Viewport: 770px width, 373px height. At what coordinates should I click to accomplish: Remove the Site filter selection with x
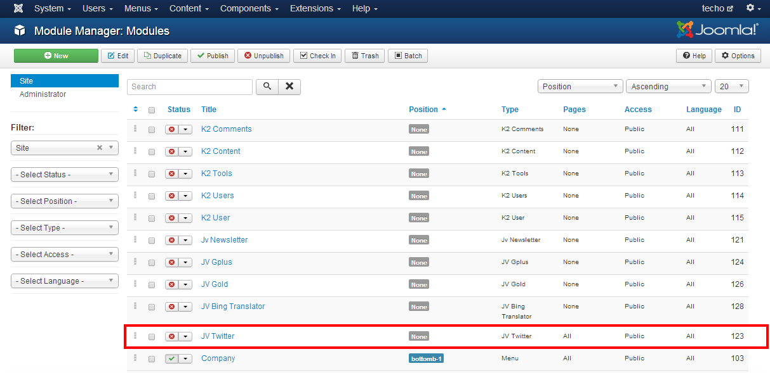100,148
